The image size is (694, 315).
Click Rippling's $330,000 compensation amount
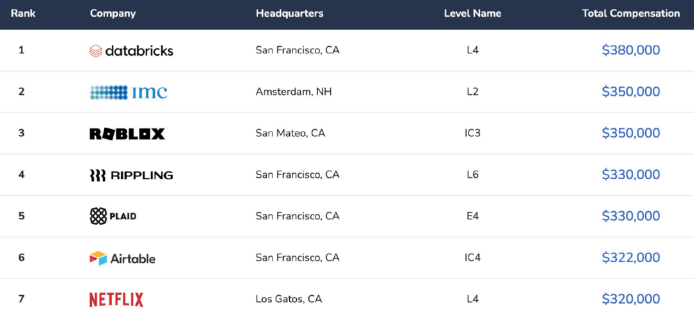click(x=631, y=175)
